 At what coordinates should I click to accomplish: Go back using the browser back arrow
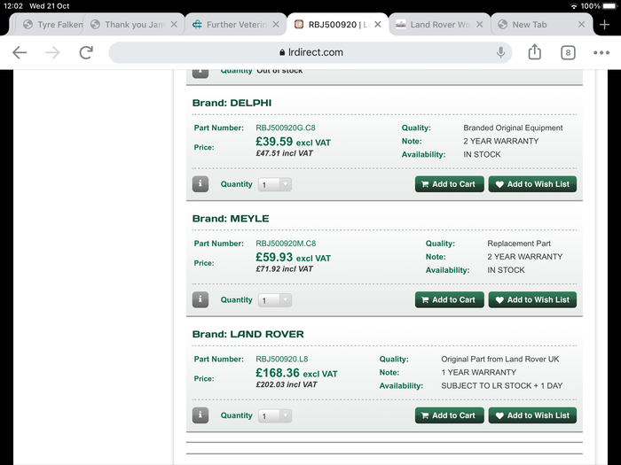click(x=20, y=52)
